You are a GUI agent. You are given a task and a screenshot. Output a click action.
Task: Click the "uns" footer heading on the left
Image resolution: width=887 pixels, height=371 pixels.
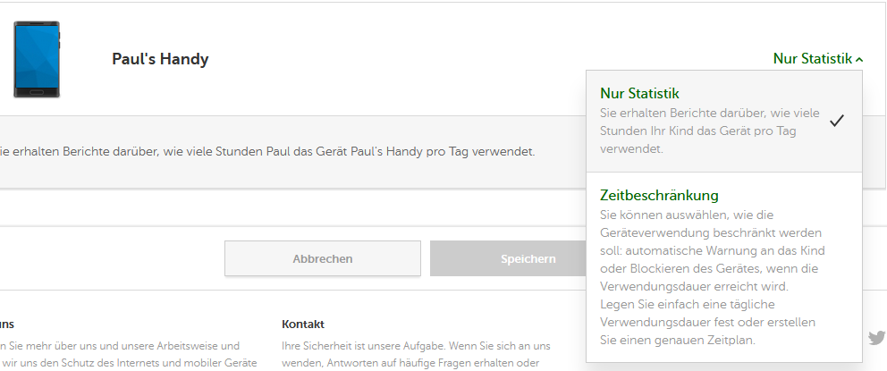[7, 324]
